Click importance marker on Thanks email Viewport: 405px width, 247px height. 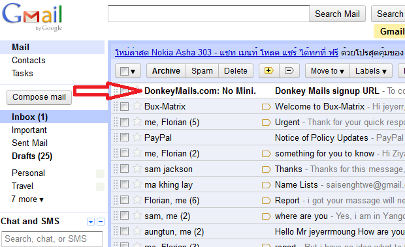[x=267, y=169]
